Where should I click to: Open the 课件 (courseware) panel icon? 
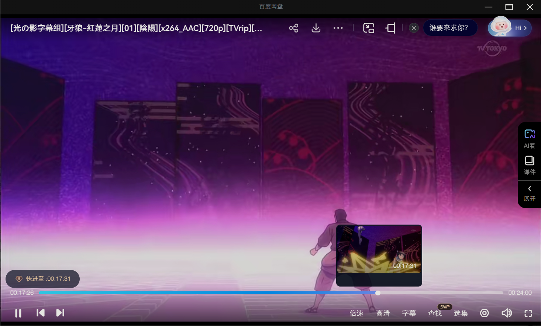[x=529, y=164]
